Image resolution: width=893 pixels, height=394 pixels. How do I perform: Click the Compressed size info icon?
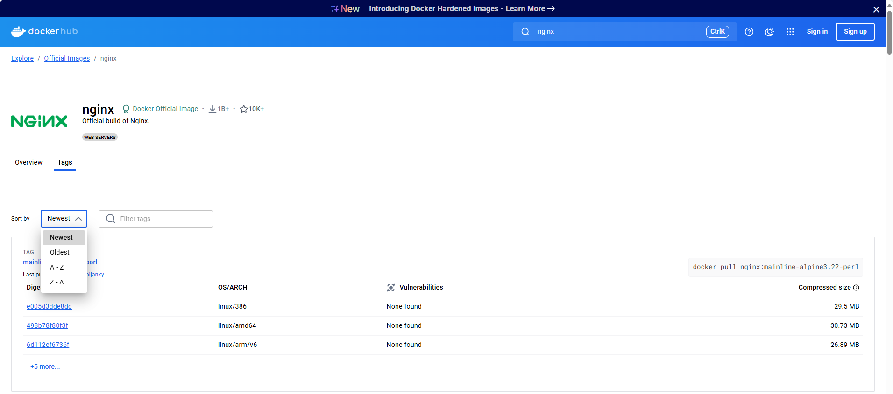[856, 288]
